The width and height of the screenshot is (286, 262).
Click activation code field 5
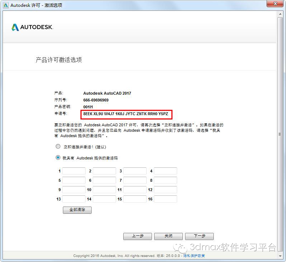click(74, 180)
